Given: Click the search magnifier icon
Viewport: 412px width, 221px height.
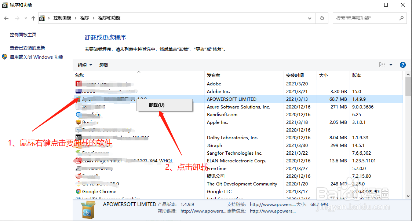Looking at the screenshot, I should point(402,18).
